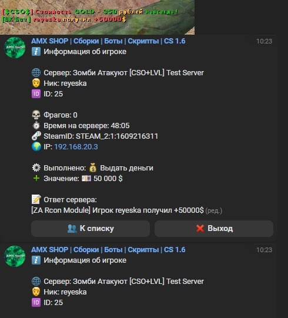Click the blue info icon in first message
288x318 pixels.
pos(36,52)
